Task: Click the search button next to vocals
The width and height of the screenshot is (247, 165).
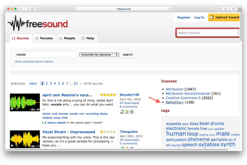Action: (x=128, y=55)
